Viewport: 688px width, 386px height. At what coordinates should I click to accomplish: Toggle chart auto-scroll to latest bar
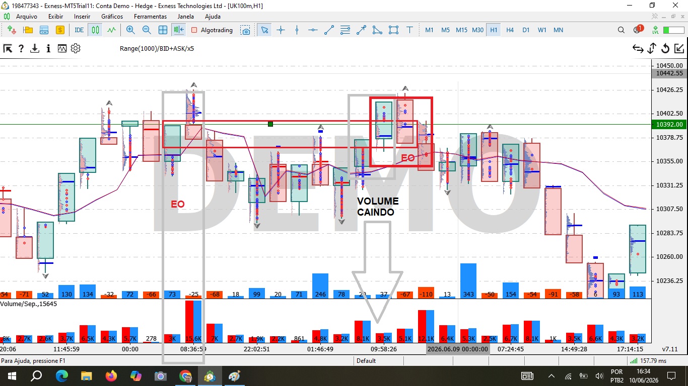(x=179, y=30)
